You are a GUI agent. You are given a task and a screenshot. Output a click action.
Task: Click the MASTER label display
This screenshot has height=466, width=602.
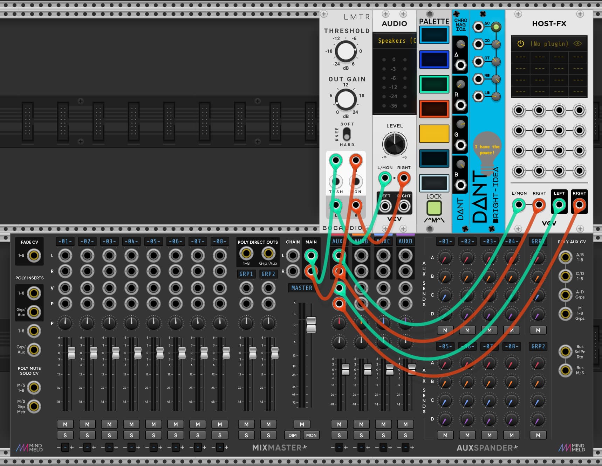pyautogui.click(x=302, y=288)
